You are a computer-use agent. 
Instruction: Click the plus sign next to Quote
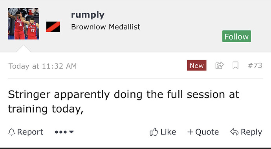[190, 132]
